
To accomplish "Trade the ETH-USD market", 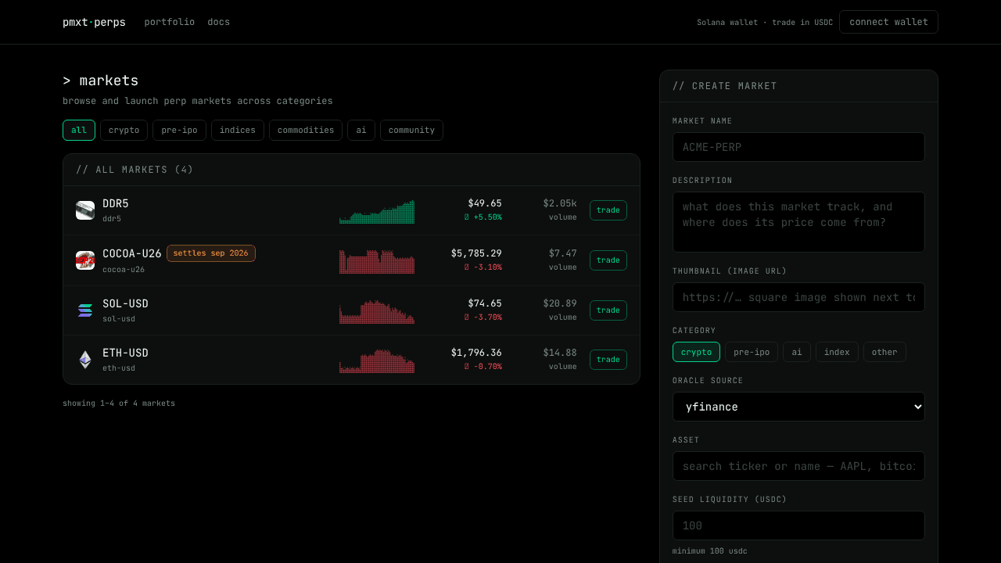I will (x=608, y=360).
